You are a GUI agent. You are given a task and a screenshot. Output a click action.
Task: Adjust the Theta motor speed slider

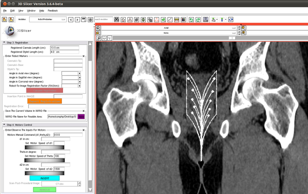pyautogui.click(x=44, y=161)
